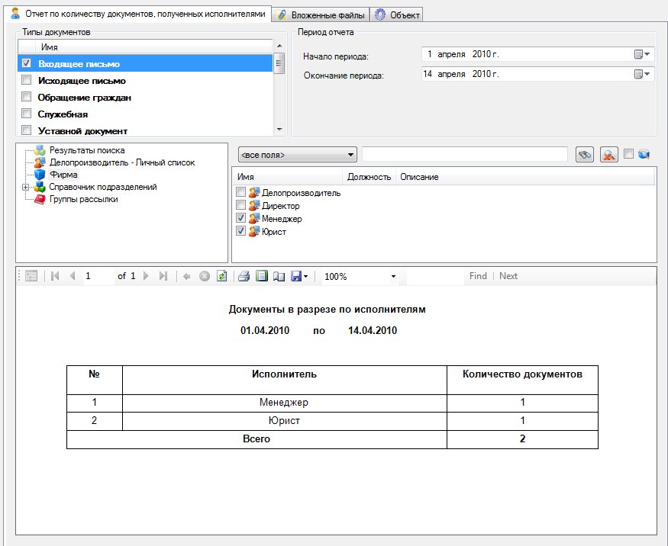
Task: Open the Объект tab
Action: point(397,14)
